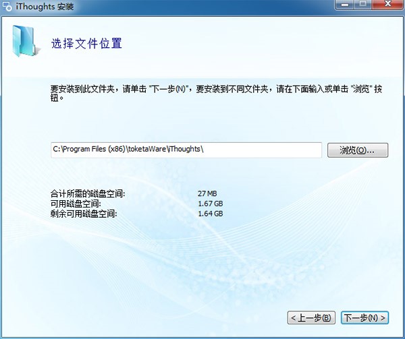This screenshot has height=339, width=405.
Task: Close the iThoughts installer window
Action: tap(387, 5)
